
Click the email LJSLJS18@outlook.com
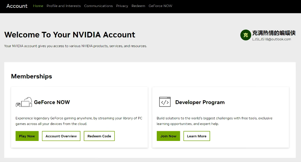271,39
